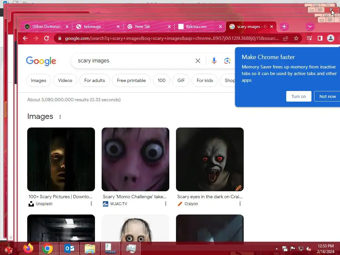Viewport: 340px width, 255px height.
Task: Open the checklist app in taskbar
Action: pos(111,248)
